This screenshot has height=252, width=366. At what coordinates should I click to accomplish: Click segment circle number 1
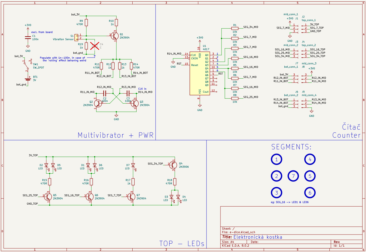coord(277,159)
